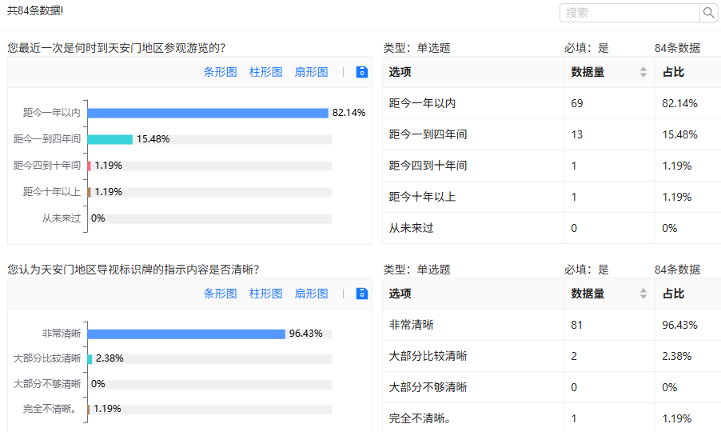Click the 占比 header in second table

click(673, 294)
